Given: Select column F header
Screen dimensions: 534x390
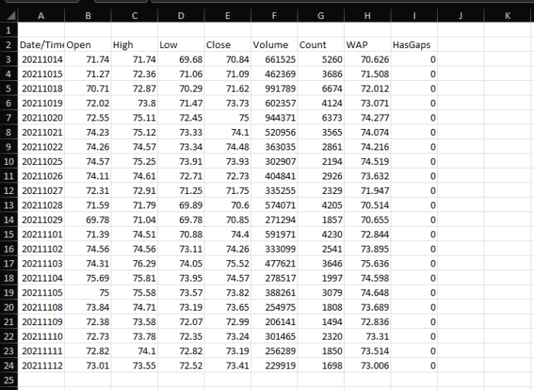Looking at the screenshot, I should point(274,16).
